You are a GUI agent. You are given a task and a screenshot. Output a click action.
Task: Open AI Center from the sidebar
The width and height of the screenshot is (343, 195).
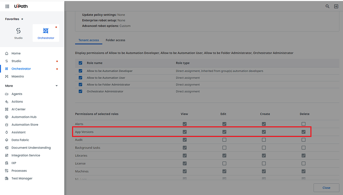coord(19,109)
